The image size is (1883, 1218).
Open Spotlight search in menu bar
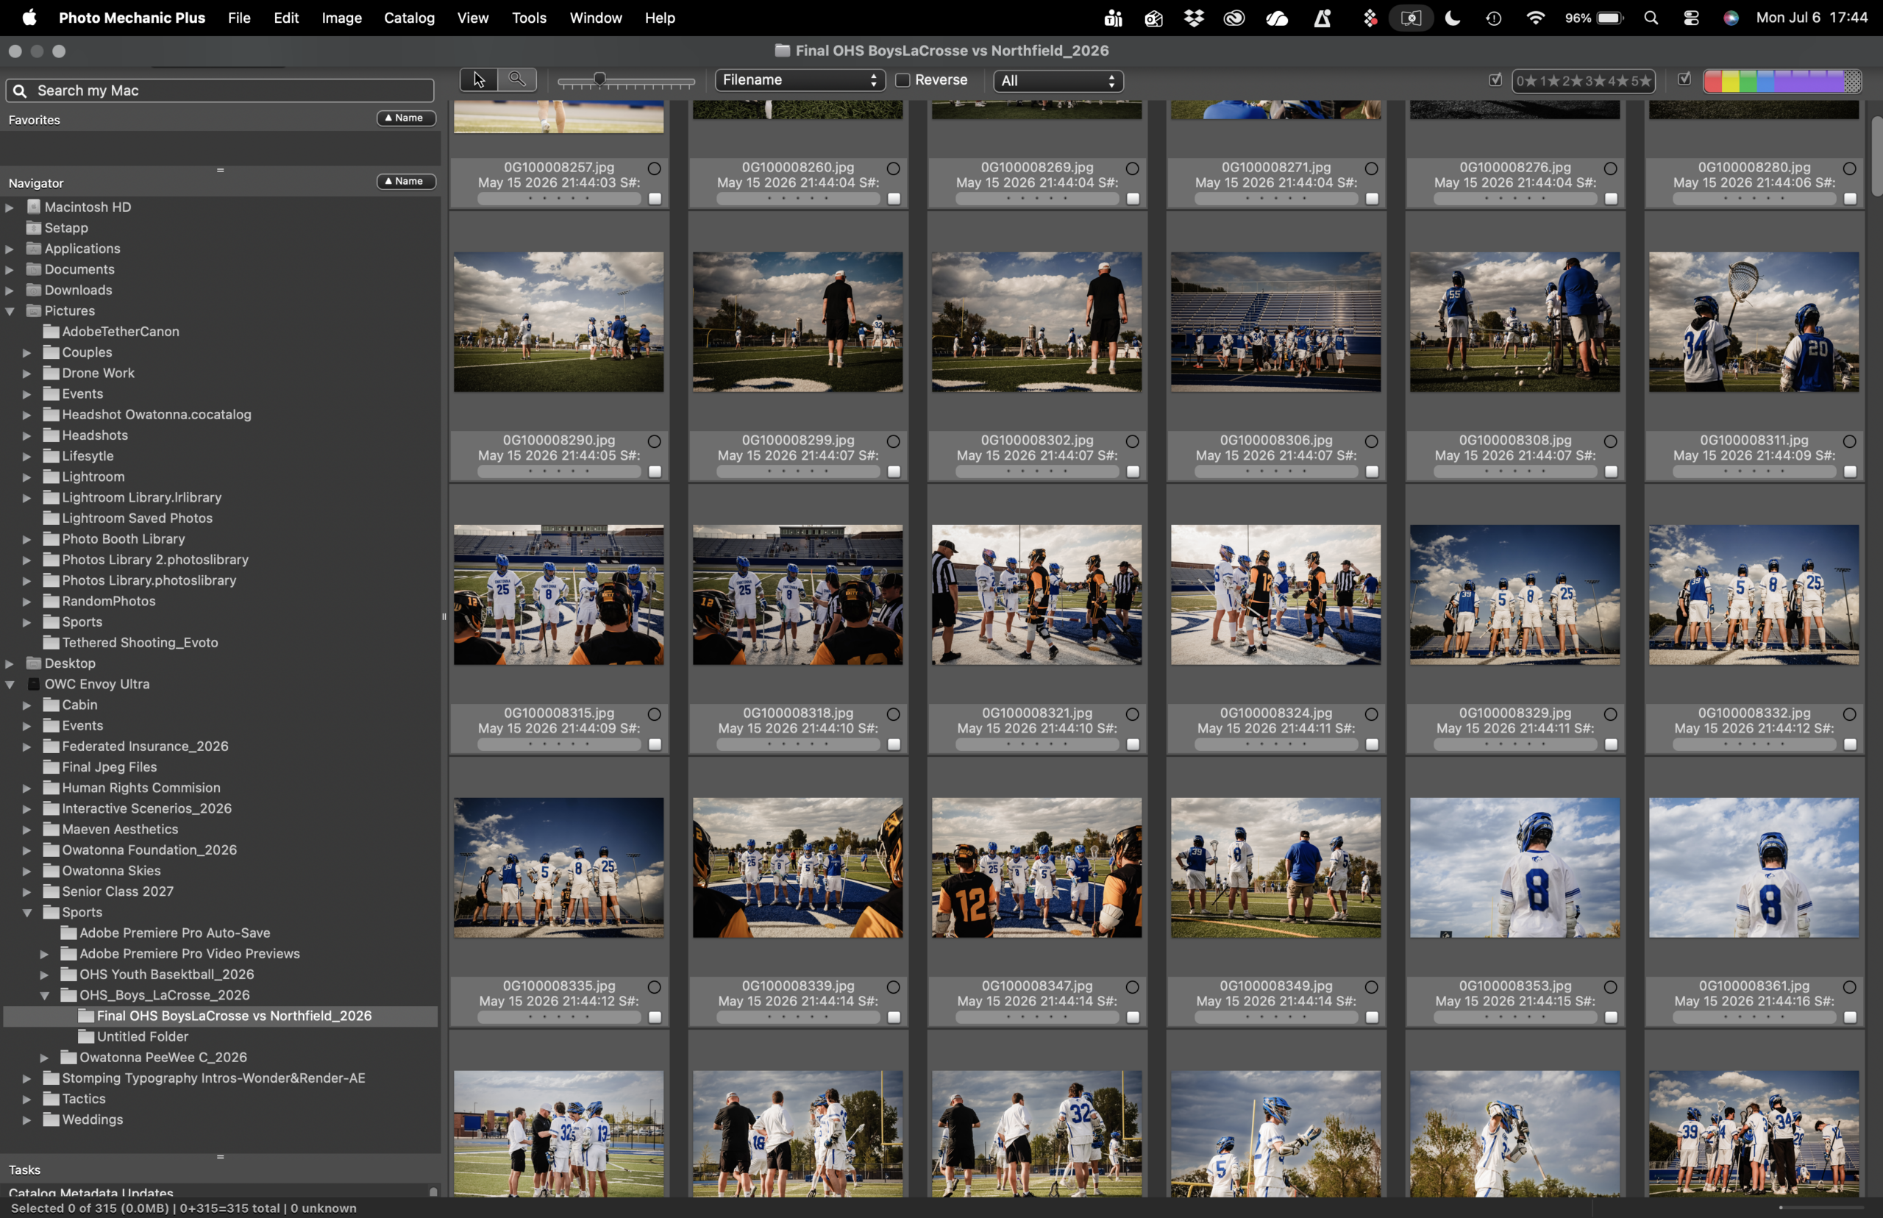pos(1651,18)
